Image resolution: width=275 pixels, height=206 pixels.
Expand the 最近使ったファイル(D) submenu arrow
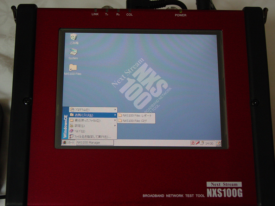[x=115, y=120]
